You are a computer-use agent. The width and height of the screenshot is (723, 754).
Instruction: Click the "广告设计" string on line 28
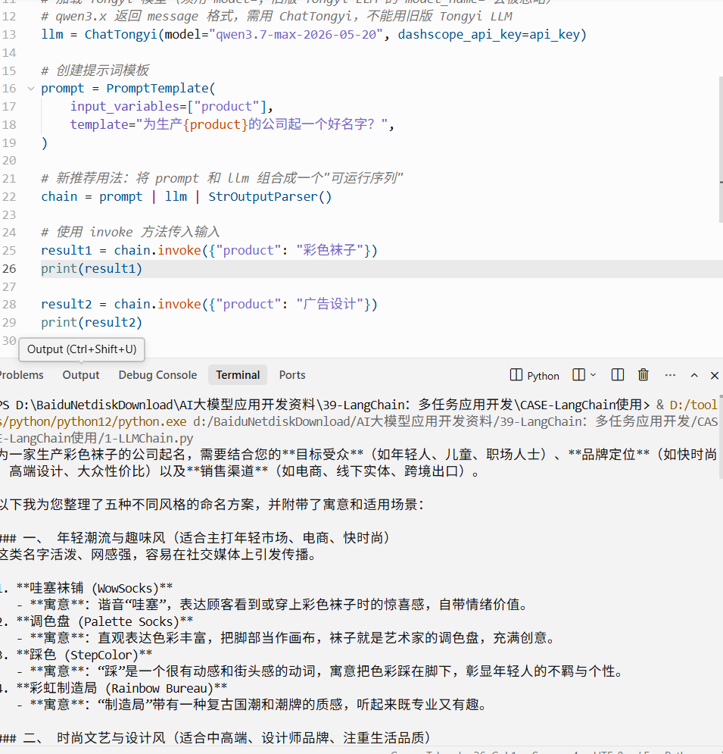click(329, 304)
